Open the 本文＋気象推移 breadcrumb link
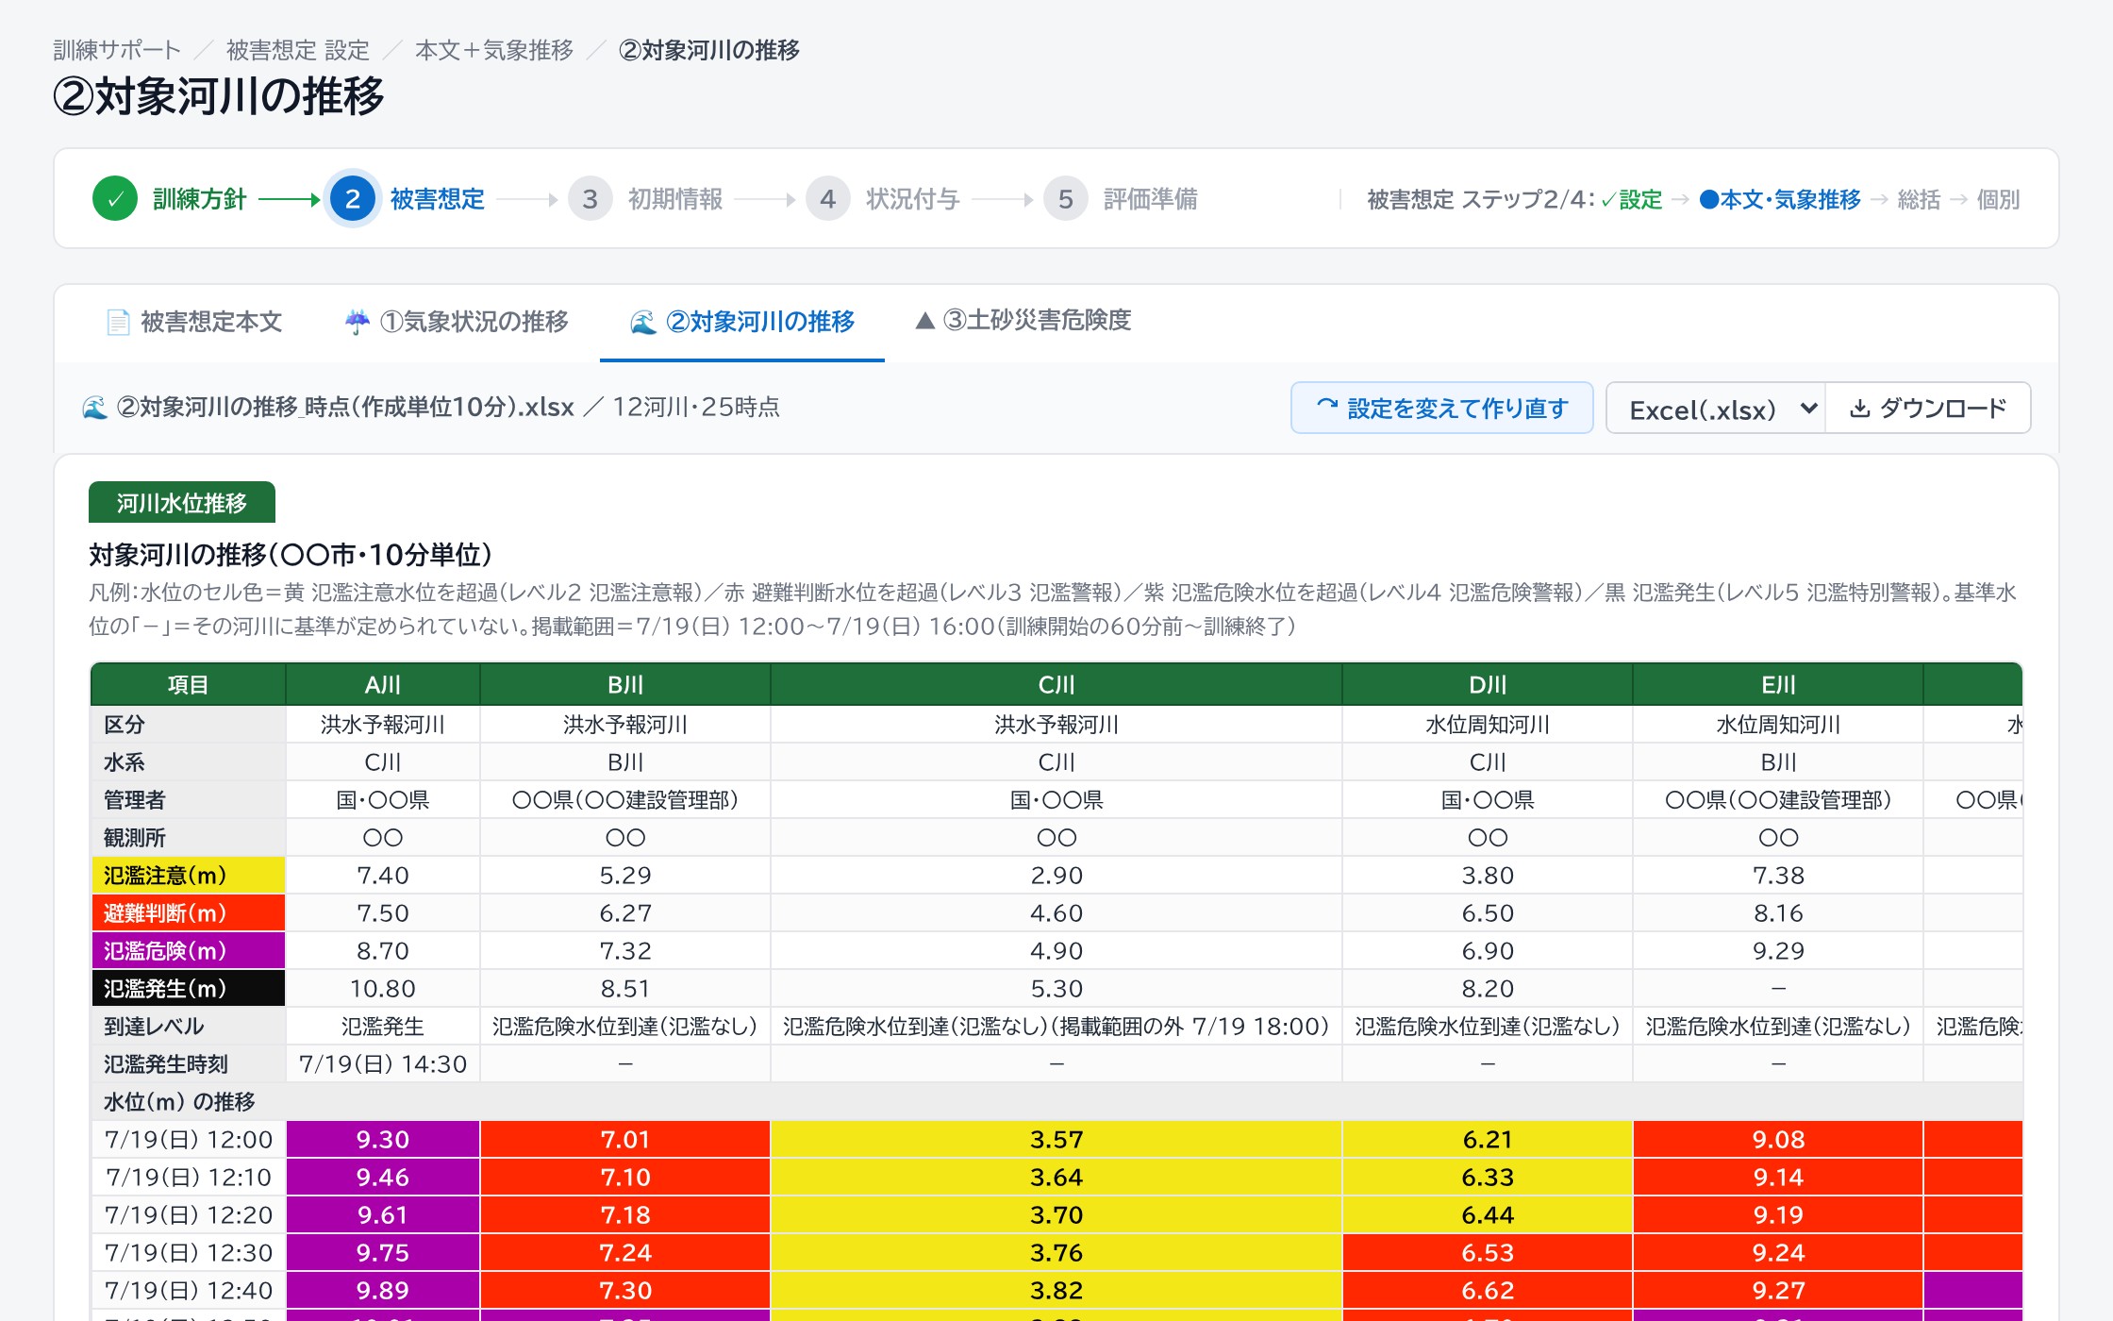2113x1321 pixels. tap(494, 50)
